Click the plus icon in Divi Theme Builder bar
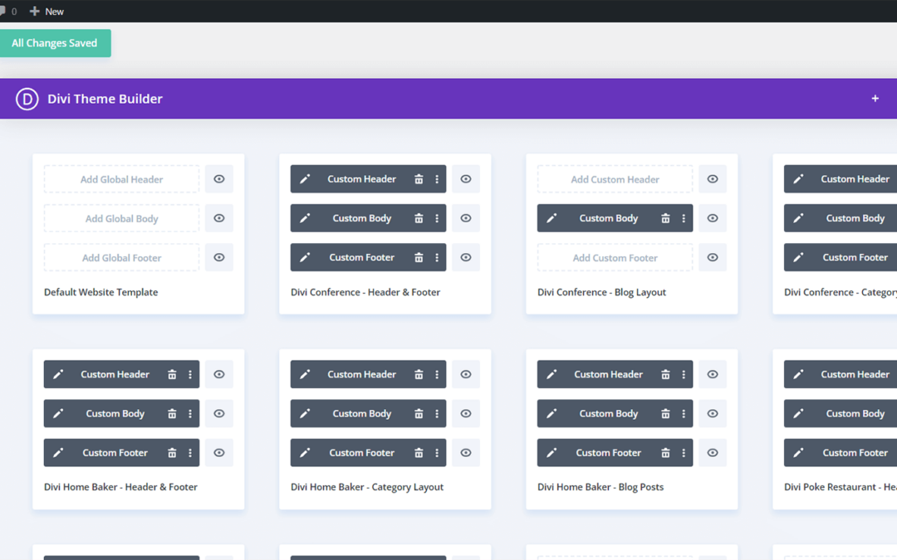The width and height of the screenshot is (897, 560). (875, 99)
